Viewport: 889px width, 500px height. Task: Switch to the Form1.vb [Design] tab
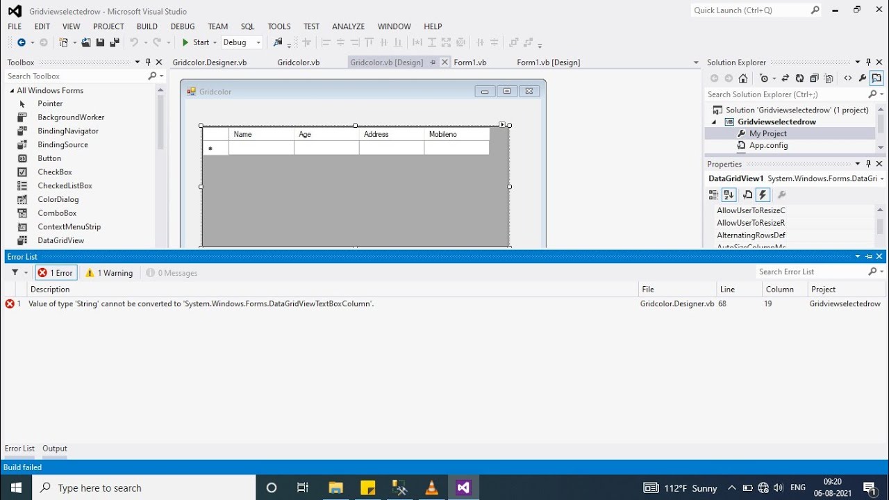549,62
